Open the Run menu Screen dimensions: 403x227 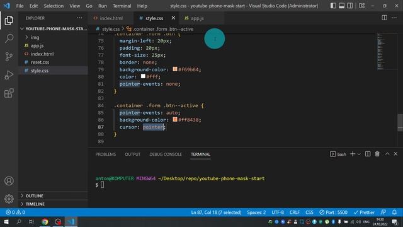102,6
